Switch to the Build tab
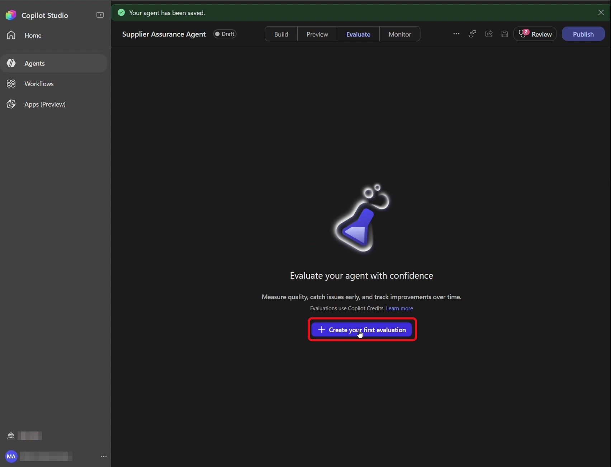This screenshot has width=611, height=467. tap(281, 34)
